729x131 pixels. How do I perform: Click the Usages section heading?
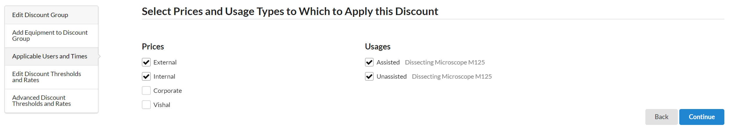[x=377, y=47]
